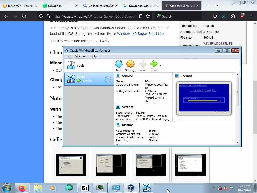Open the Help menu in VirtualBox
Viewport: 257px width, 193px height.
(x=93, y=56)
